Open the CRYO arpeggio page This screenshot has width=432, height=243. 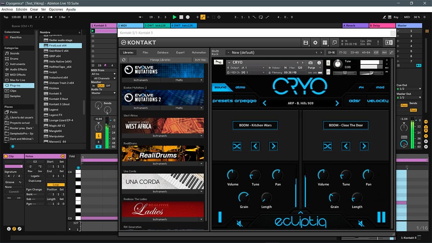pyautogui.click(x=246, y=101)
